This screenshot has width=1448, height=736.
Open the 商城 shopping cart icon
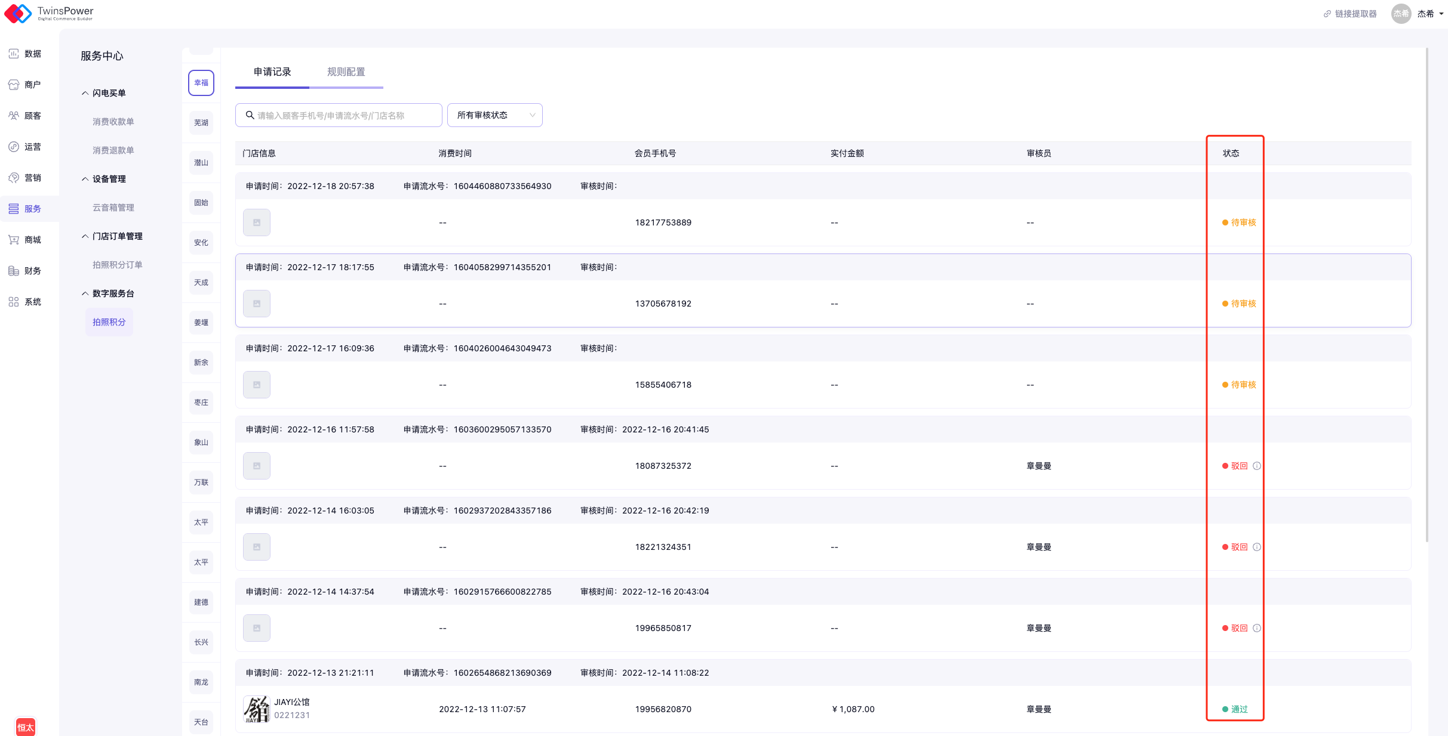pos(14,240)
